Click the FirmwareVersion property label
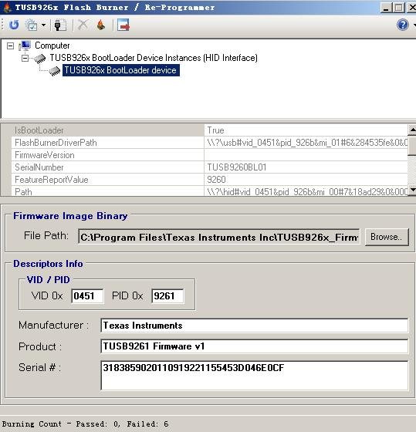 (45, 155)
